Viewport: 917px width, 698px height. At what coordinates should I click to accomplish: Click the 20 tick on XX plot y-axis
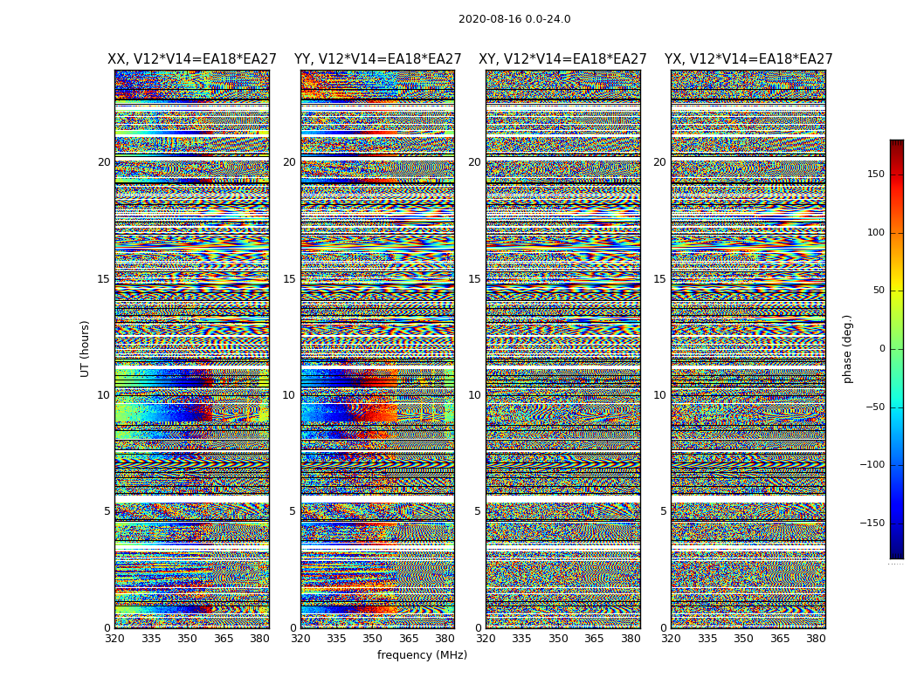click(x=104, y=161)
